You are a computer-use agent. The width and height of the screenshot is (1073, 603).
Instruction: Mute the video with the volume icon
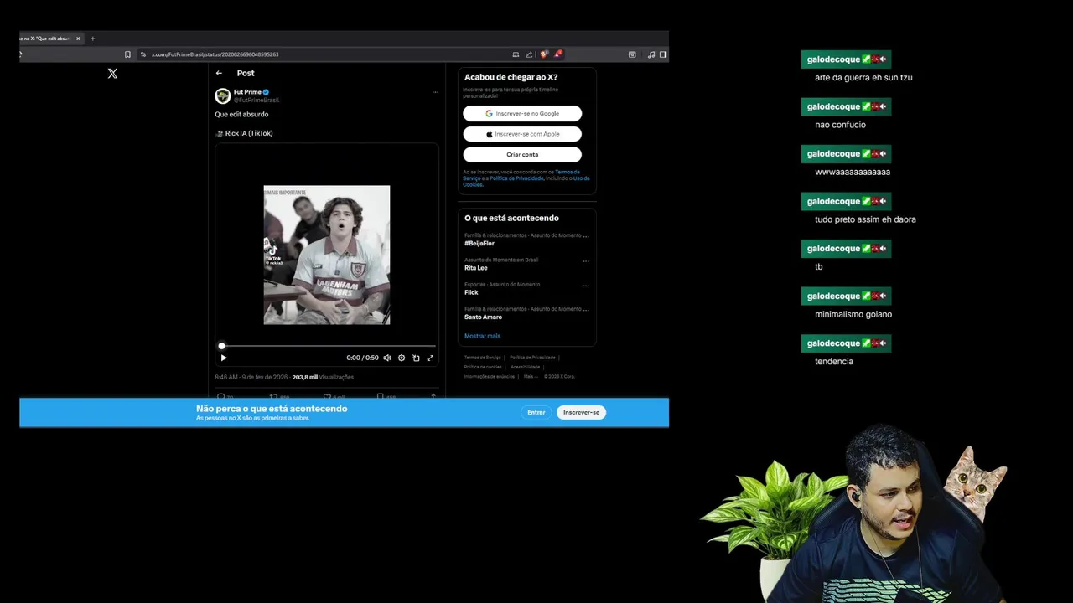pos(387,358)
